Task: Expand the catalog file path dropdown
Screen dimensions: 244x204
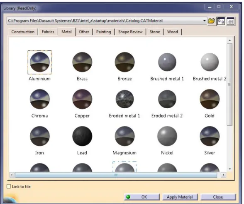Action: [x=204, y=21]
